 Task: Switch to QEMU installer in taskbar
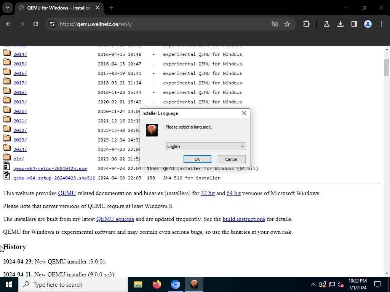coord(194,284)
